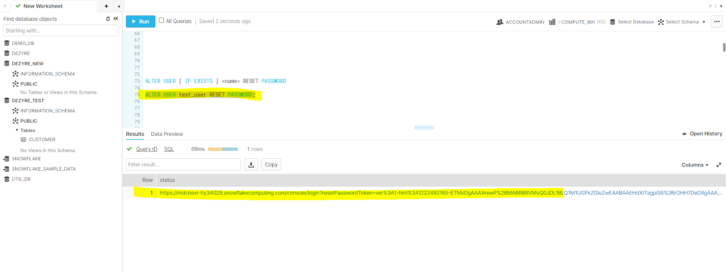The width and height of the screenshot is (726, 272).
Task: Select the New Worksheet tab
Action: (43, 6)
